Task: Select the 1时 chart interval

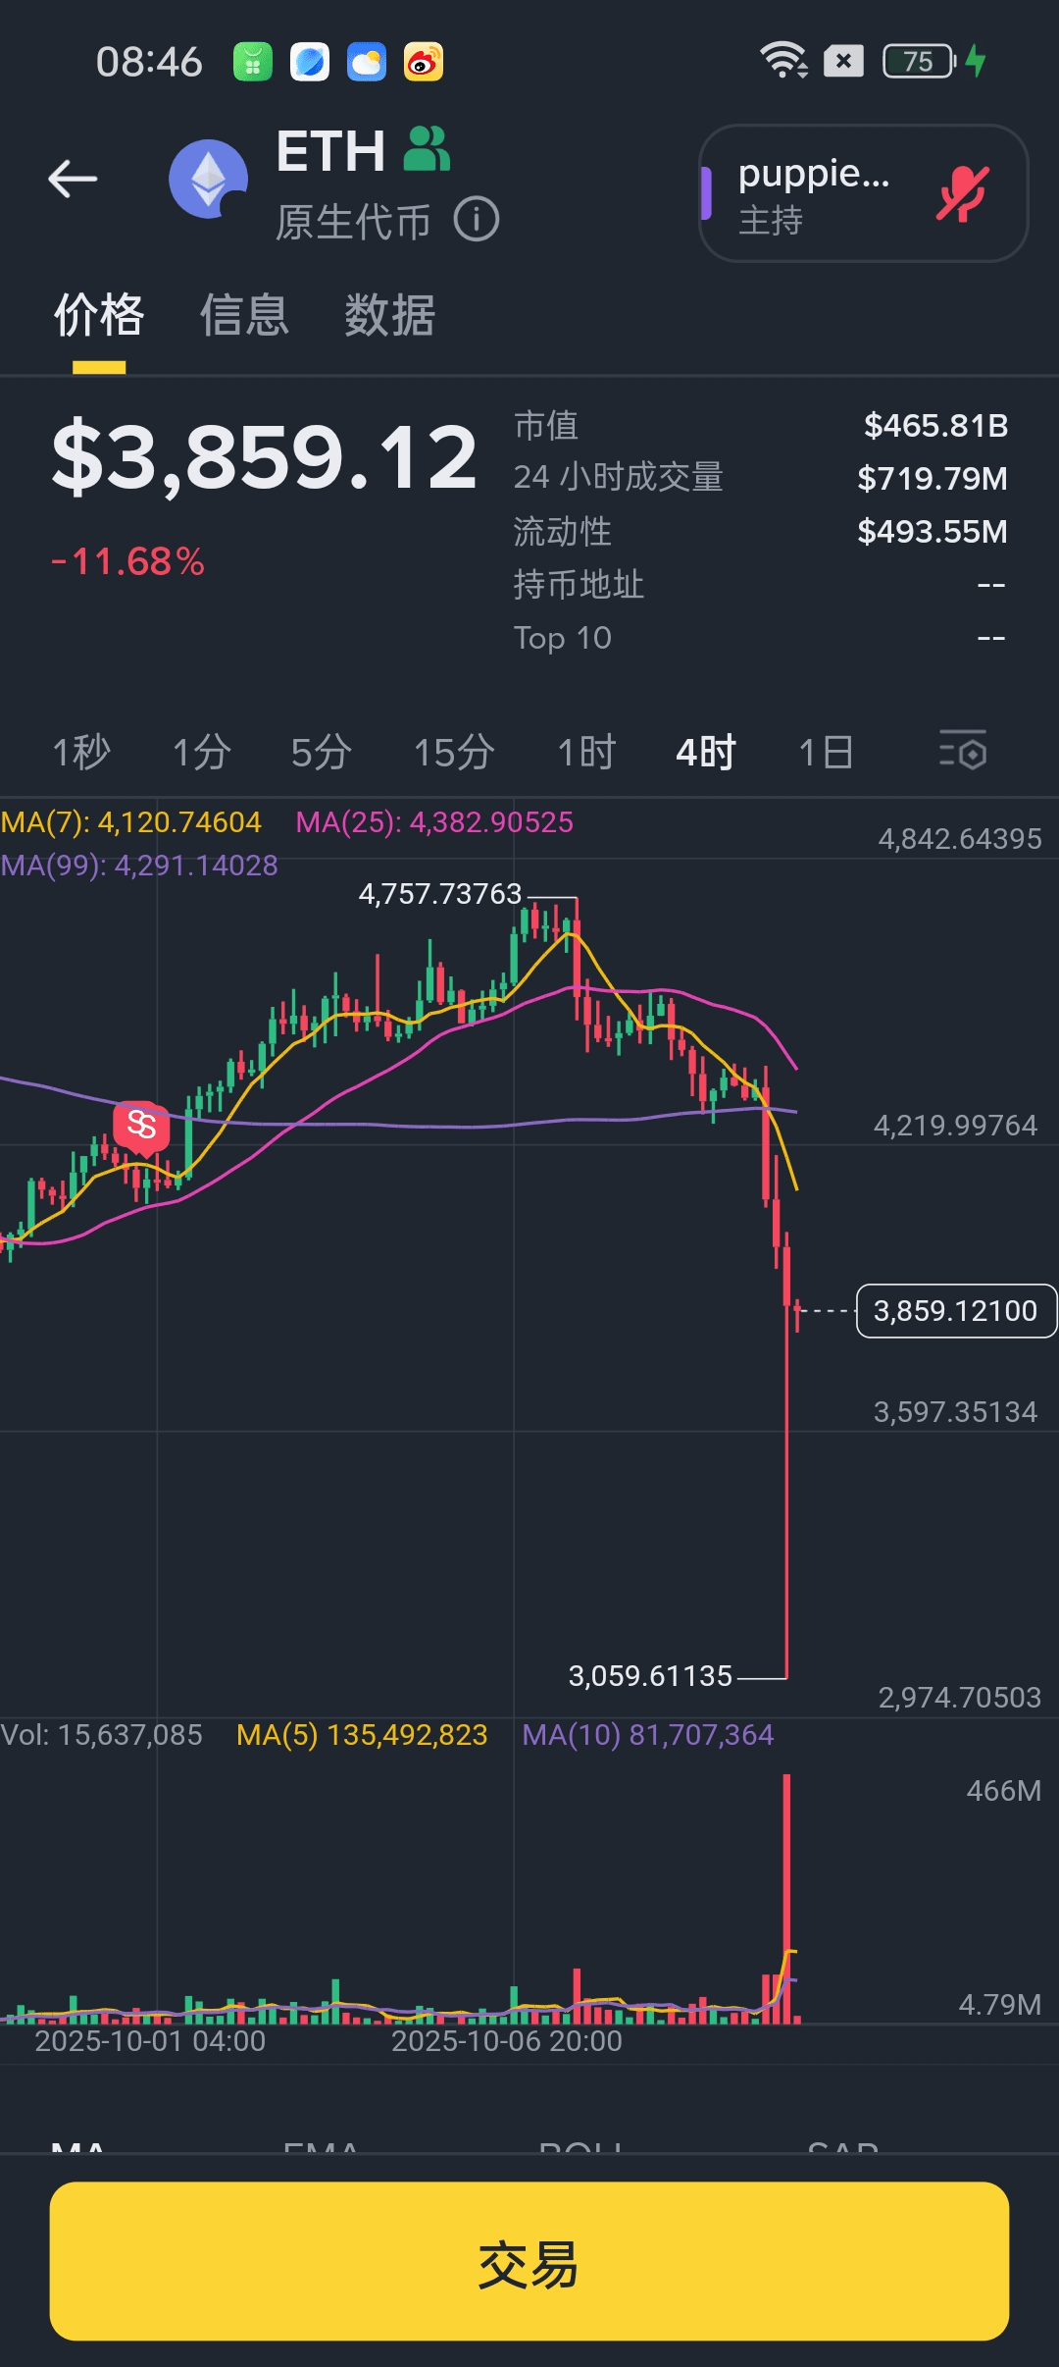Action: point(586,753)
